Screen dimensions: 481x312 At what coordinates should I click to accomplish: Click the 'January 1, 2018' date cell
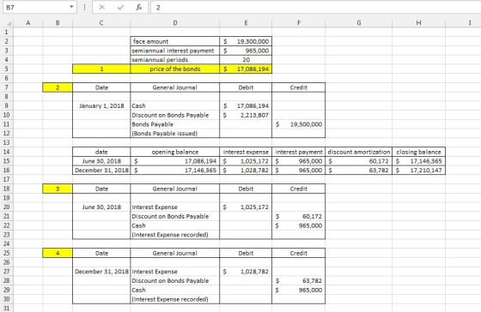[x=101, y=106]
